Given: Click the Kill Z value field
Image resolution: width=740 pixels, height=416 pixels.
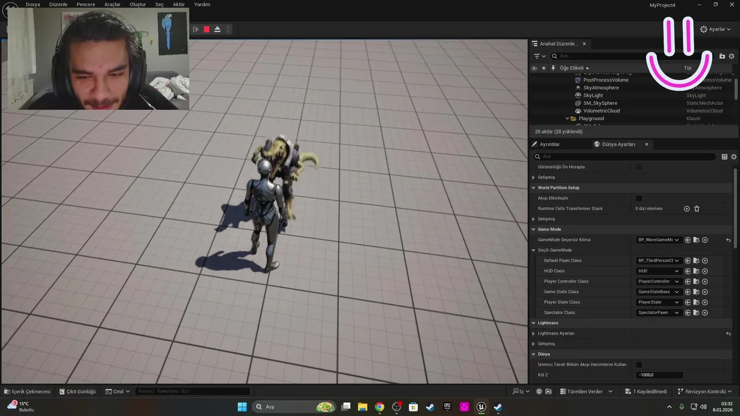Looking at the screenshot, I should point(659,375).
